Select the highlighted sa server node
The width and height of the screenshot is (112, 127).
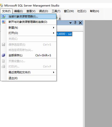(64, 34)
